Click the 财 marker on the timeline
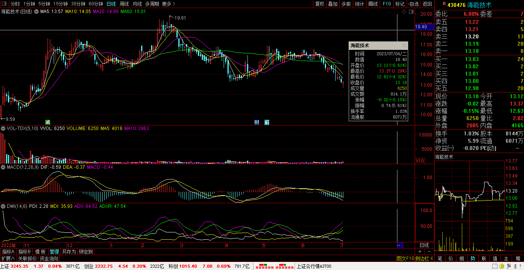524x270 pixels. click(x=257, y=122)
